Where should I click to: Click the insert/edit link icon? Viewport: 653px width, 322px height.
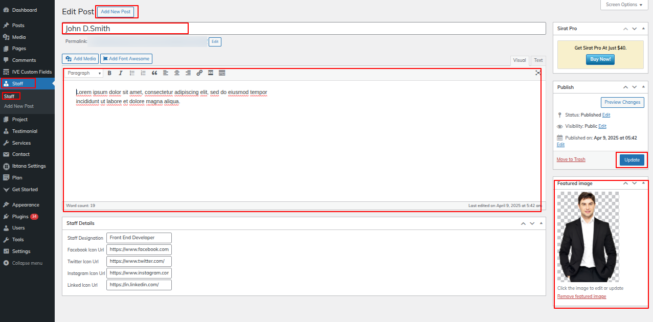(x=199, y=73)
